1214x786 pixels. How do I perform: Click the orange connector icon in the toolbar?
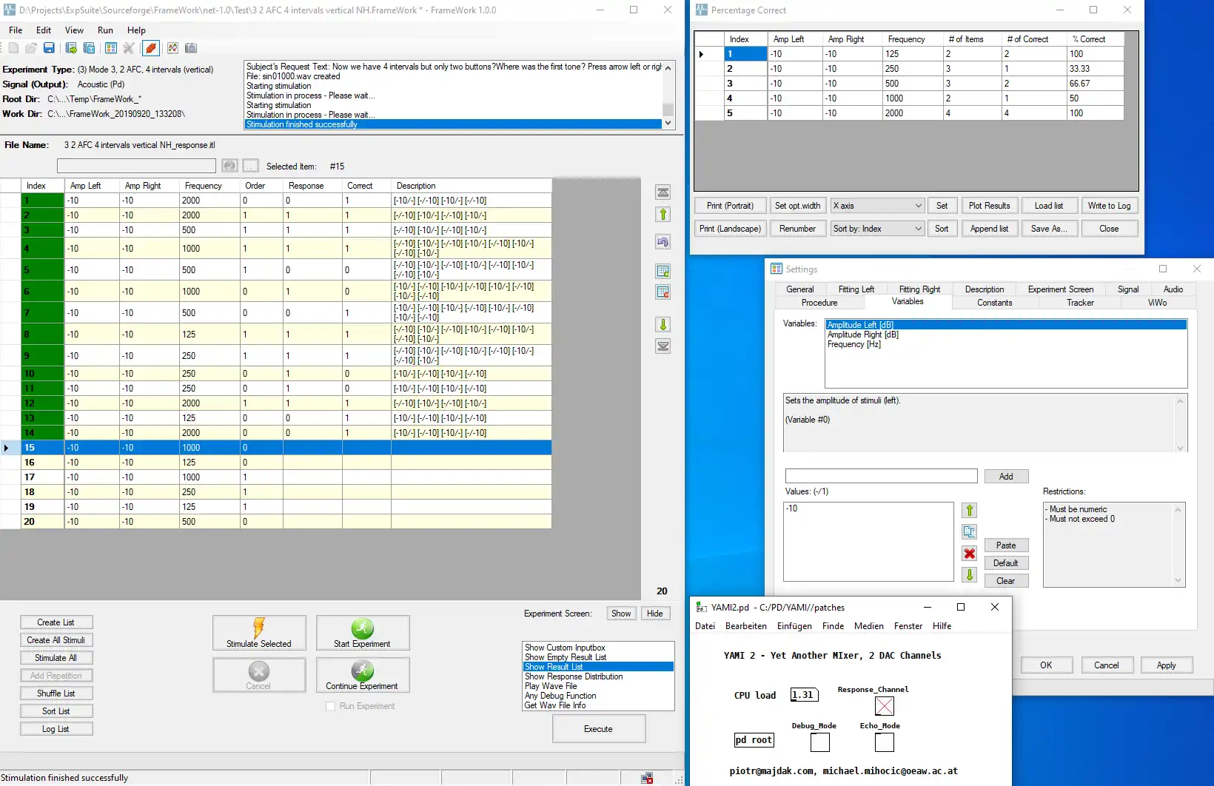151,48
